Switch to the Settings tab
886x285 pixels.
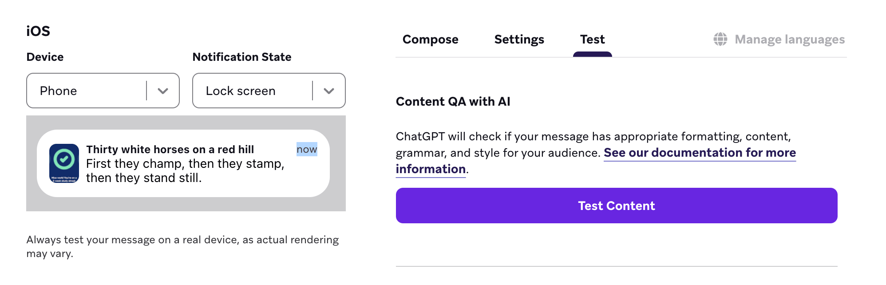(519, 40)
